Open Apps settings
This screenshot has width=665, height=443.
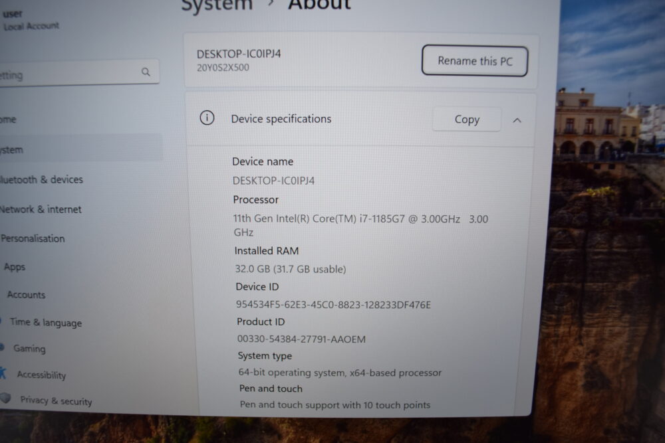pos(15,267)
